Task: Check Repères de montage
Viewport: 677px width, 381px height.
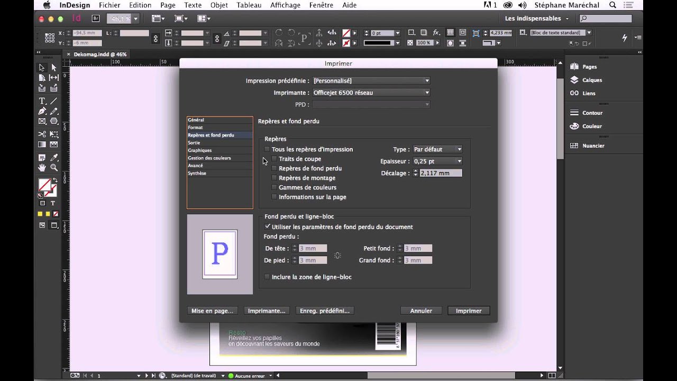Action: point(274,178)
